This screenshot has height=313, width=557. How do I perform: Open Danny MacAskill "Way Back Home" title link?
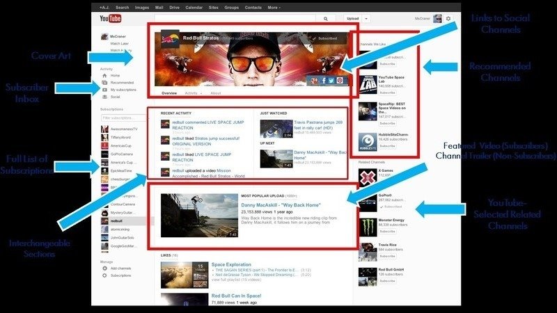tap(281, 205)
